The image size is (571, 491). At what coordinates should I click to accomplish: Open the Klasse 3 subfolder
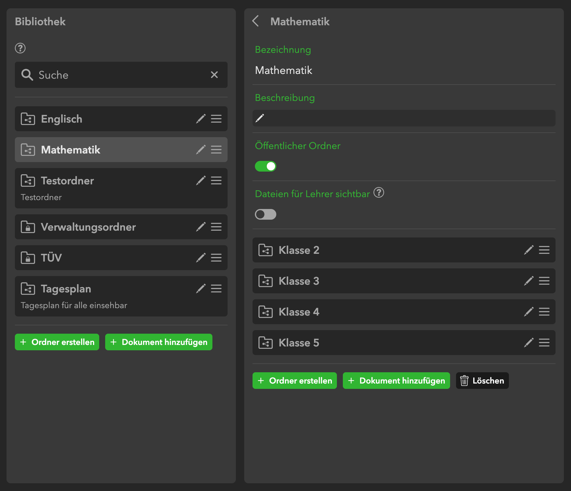[x=299, y=281]
